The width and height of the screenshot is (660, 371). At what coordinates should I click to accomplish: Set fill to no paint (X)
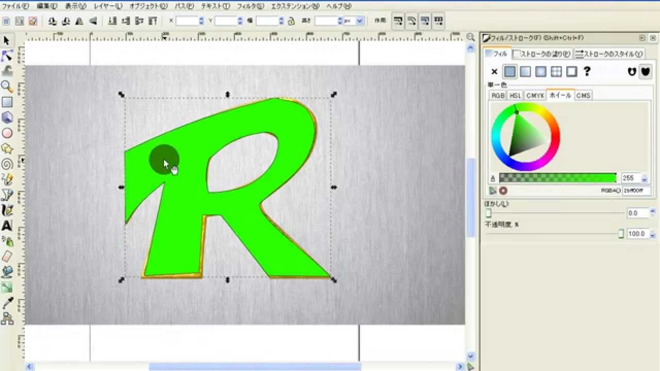tap(494, 72)
